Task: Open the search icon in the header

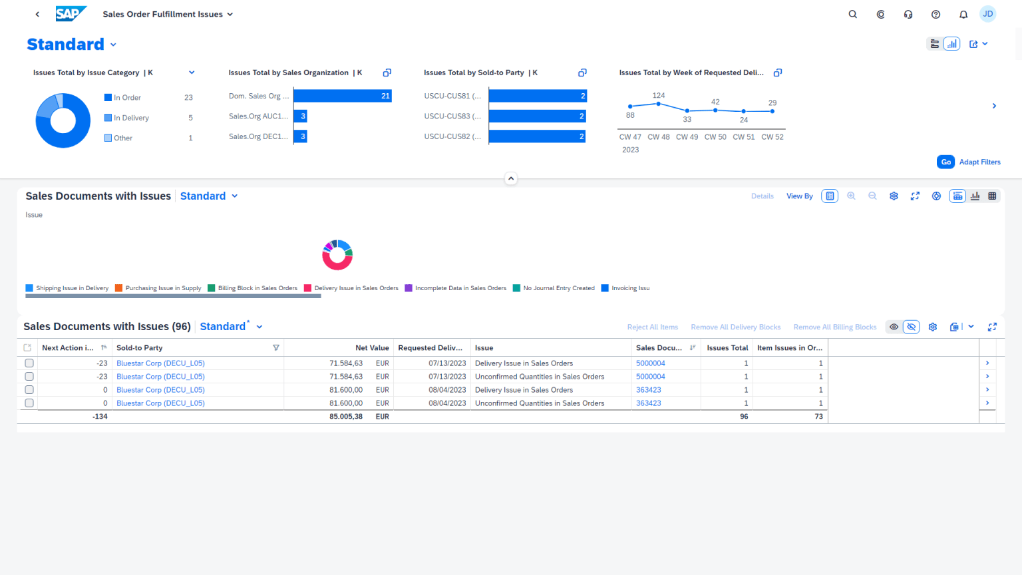Action: pos(852,14)
